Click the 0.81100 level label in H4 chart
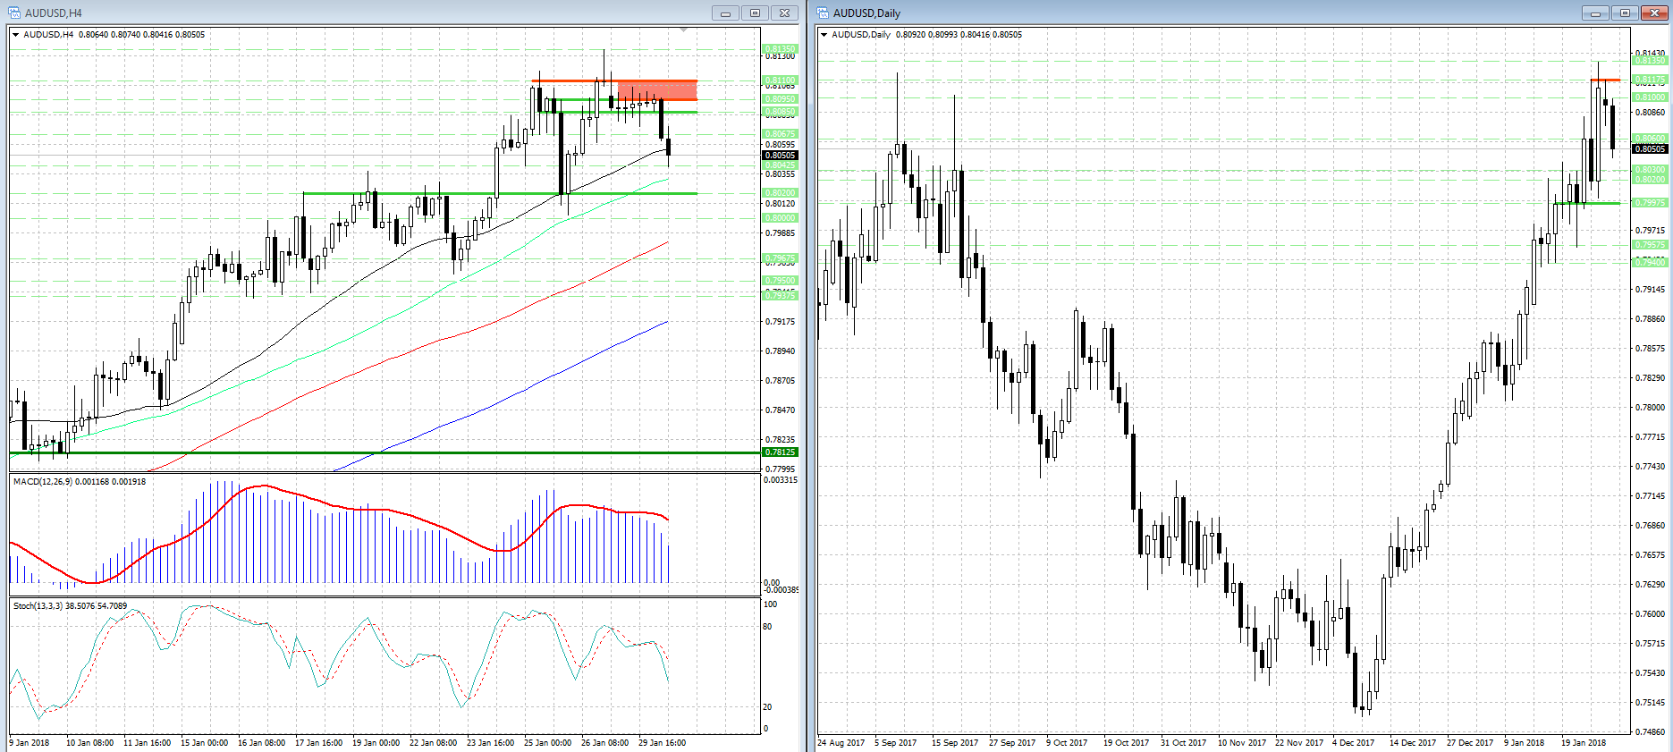This screenshot has height=752, width=1673. click(780, 80)
